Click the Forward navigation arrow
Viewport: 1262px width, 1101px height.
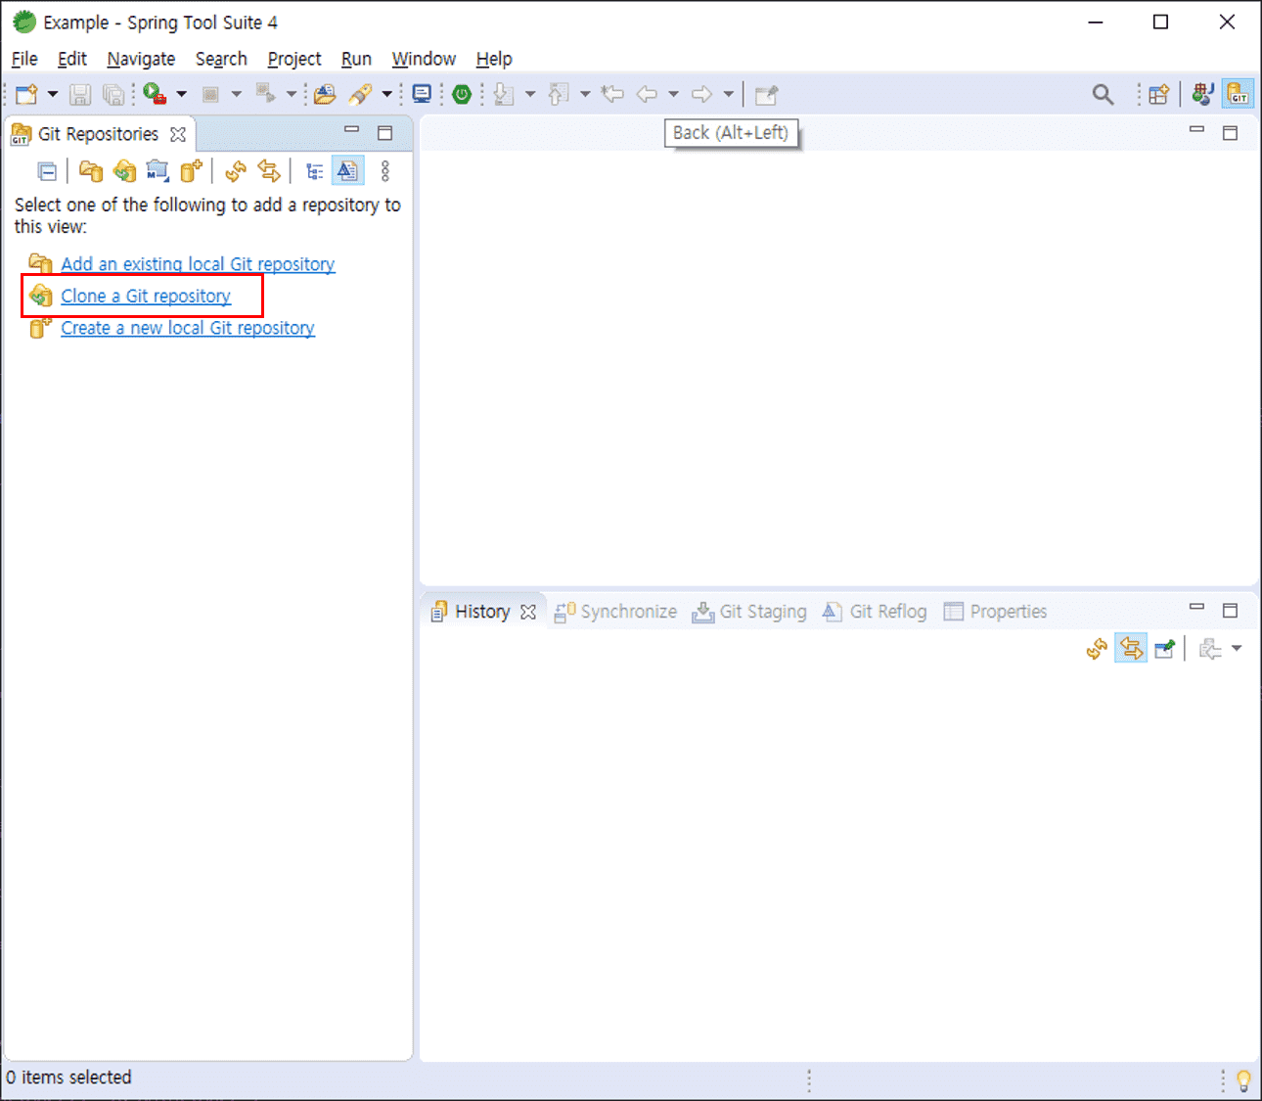pos(701,94)
